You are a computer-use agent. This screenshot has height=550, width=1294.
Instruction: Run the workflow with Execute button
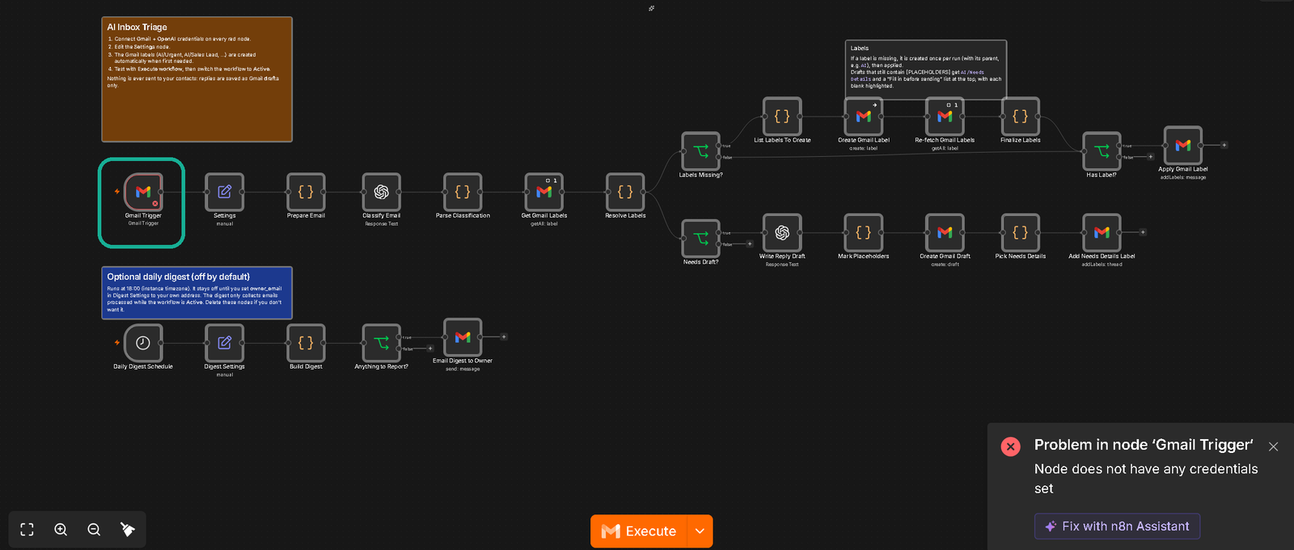pyautogui.click(x=639, y=531)
